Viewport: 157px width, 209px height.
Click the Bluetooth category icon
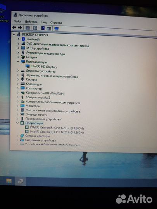(x=24, y=39)
